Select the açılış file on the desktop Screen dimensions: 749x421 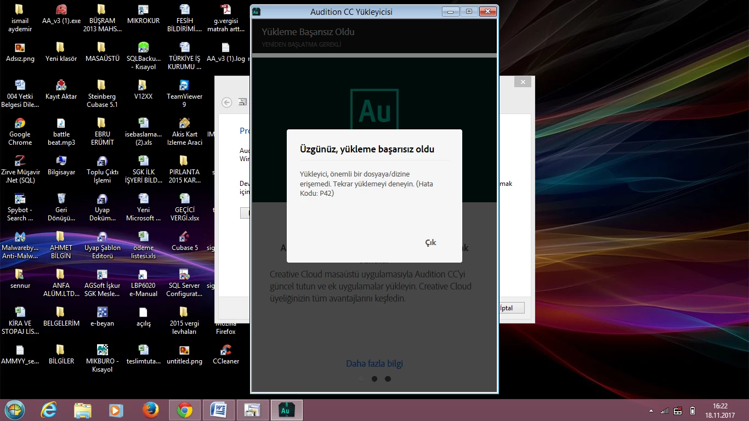[x=143, y=316]
